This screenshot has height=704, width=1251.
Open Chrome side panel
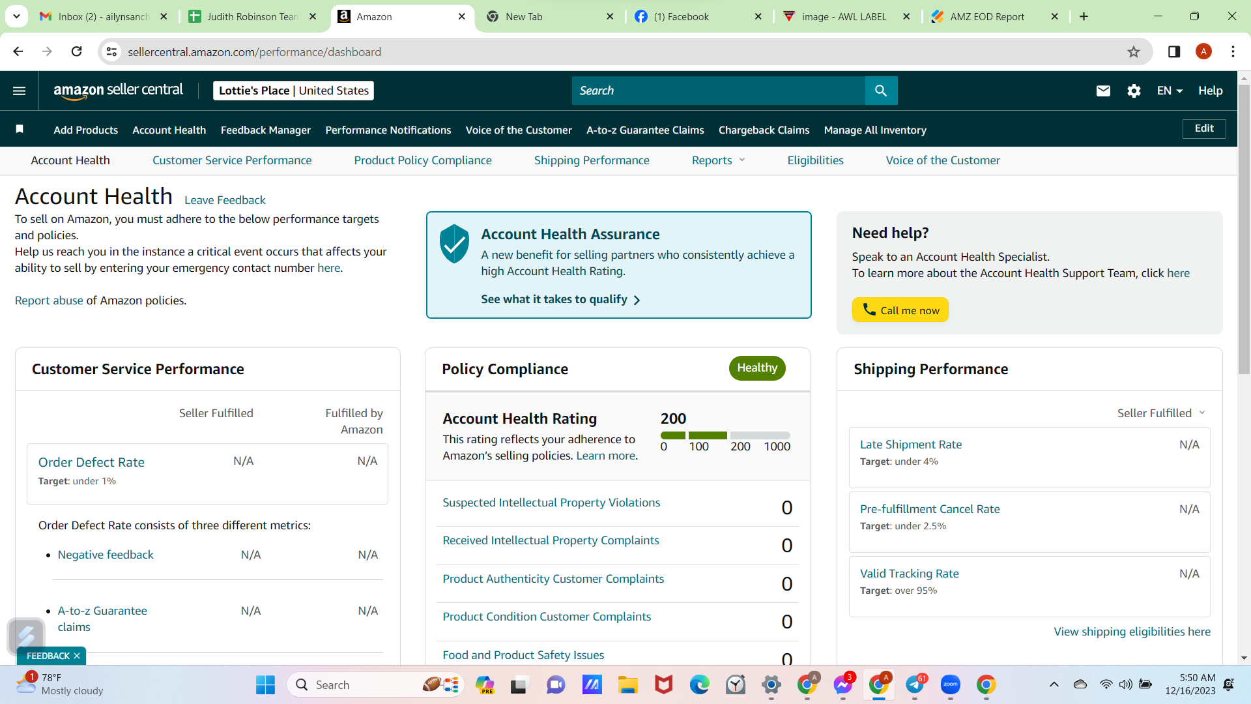1174,52
